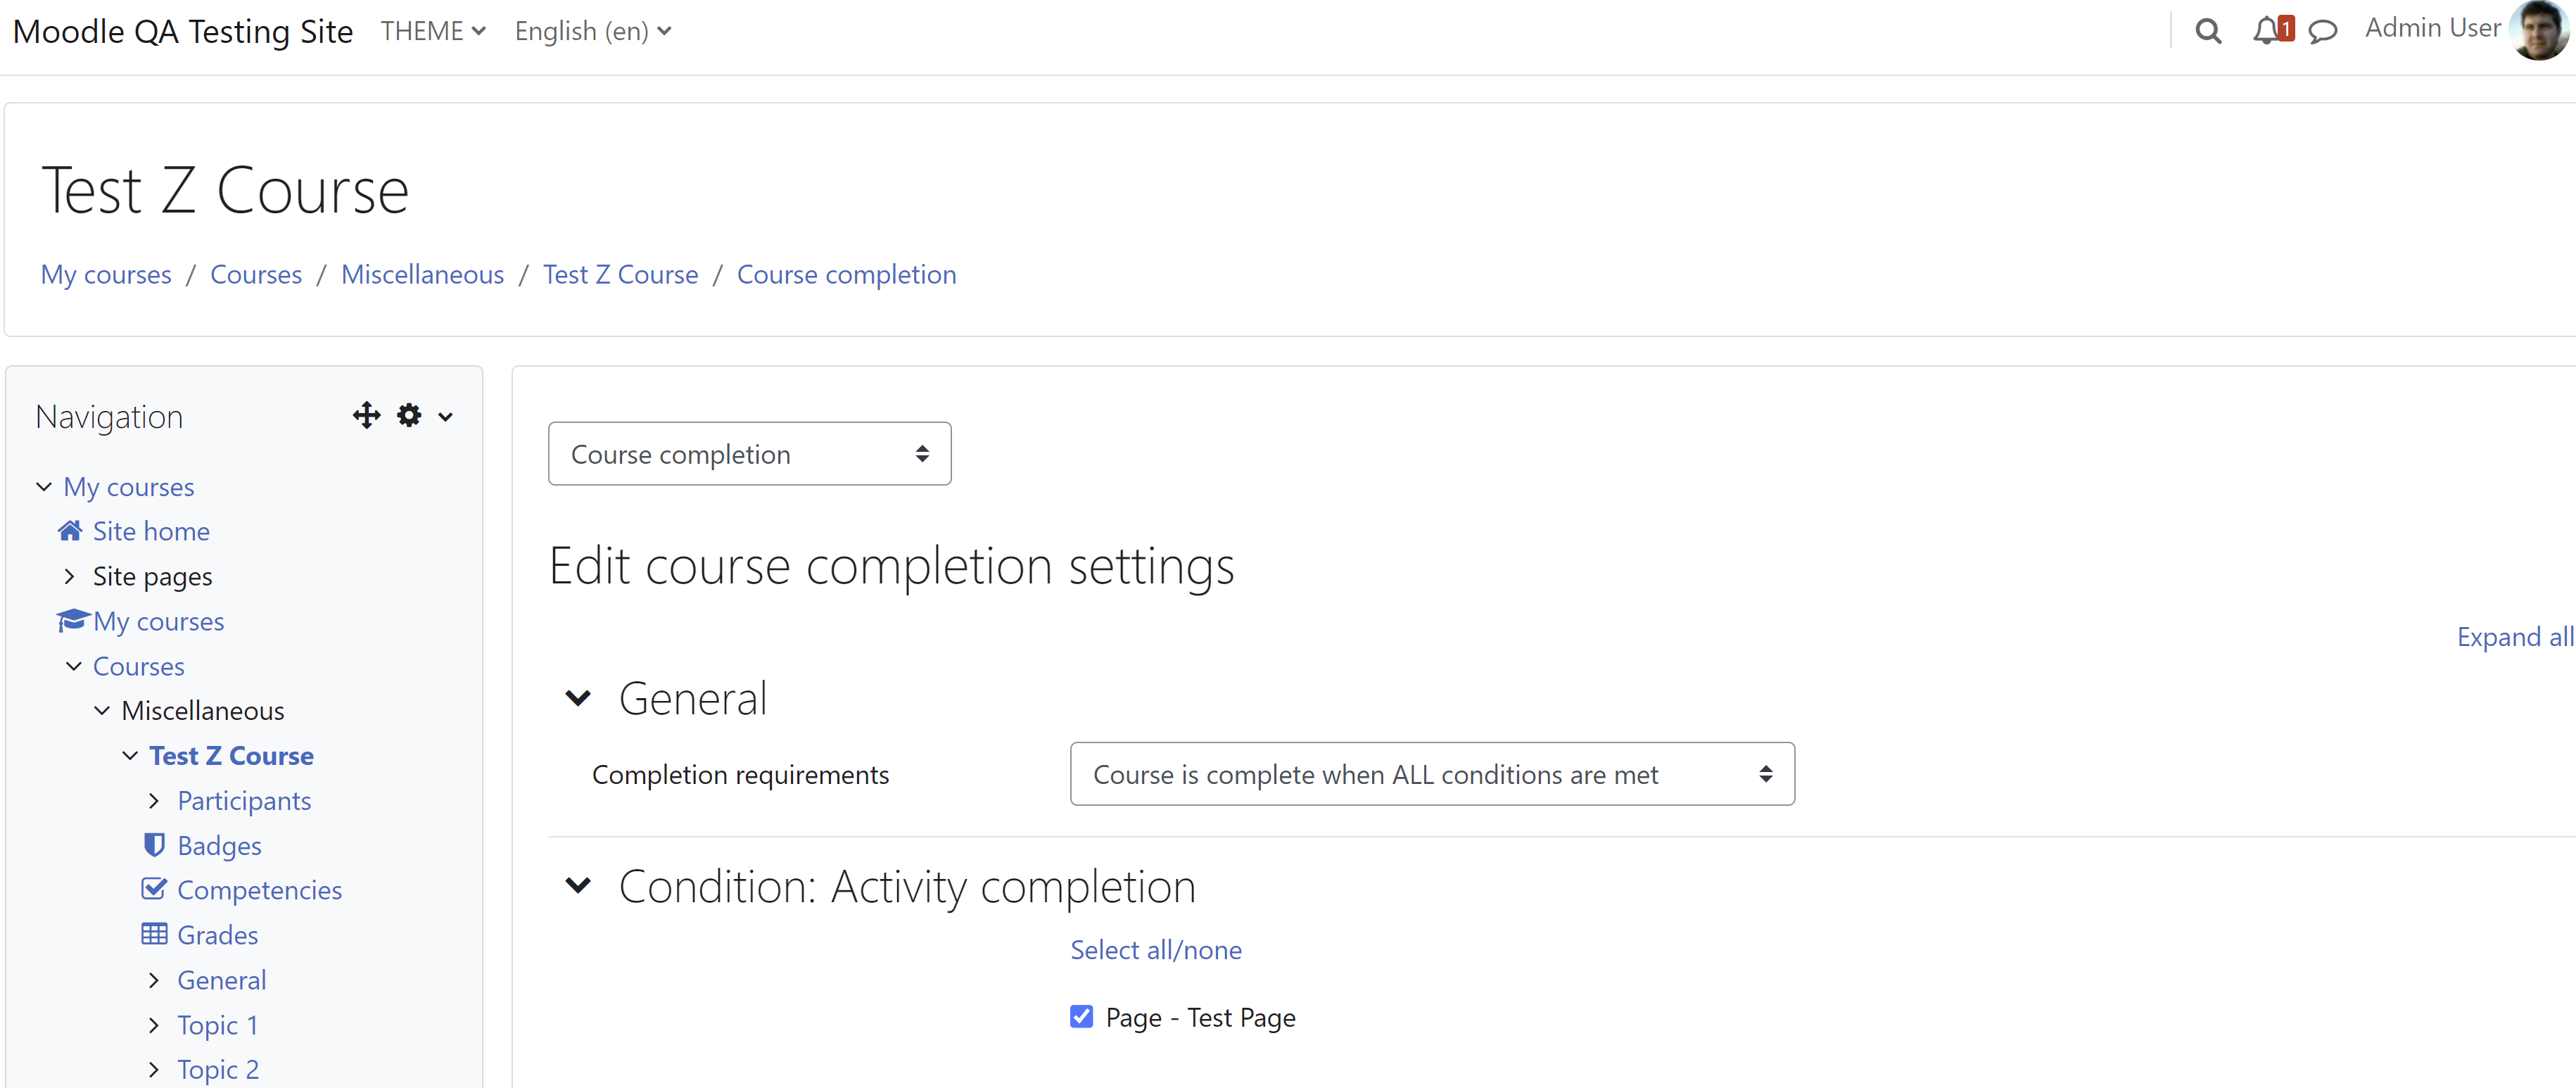Collapse the Condition: Activity completion section
Image resolution: width=2576 pixels, height=1088 pixels.
(578, 886)
